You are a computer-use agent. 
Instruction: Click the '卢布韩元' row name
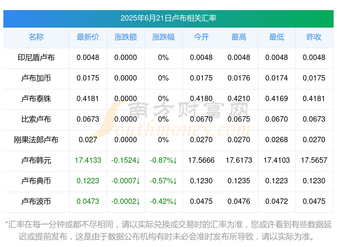click(x=36, y=160)
